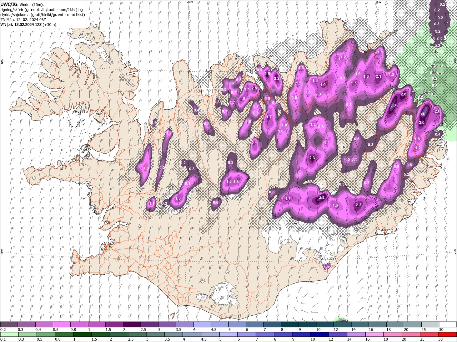The width and height of the screenshot is (457, 342).
Task: Pick the dark teal 8 swatch in upper legend
Action: click(290, 325)
